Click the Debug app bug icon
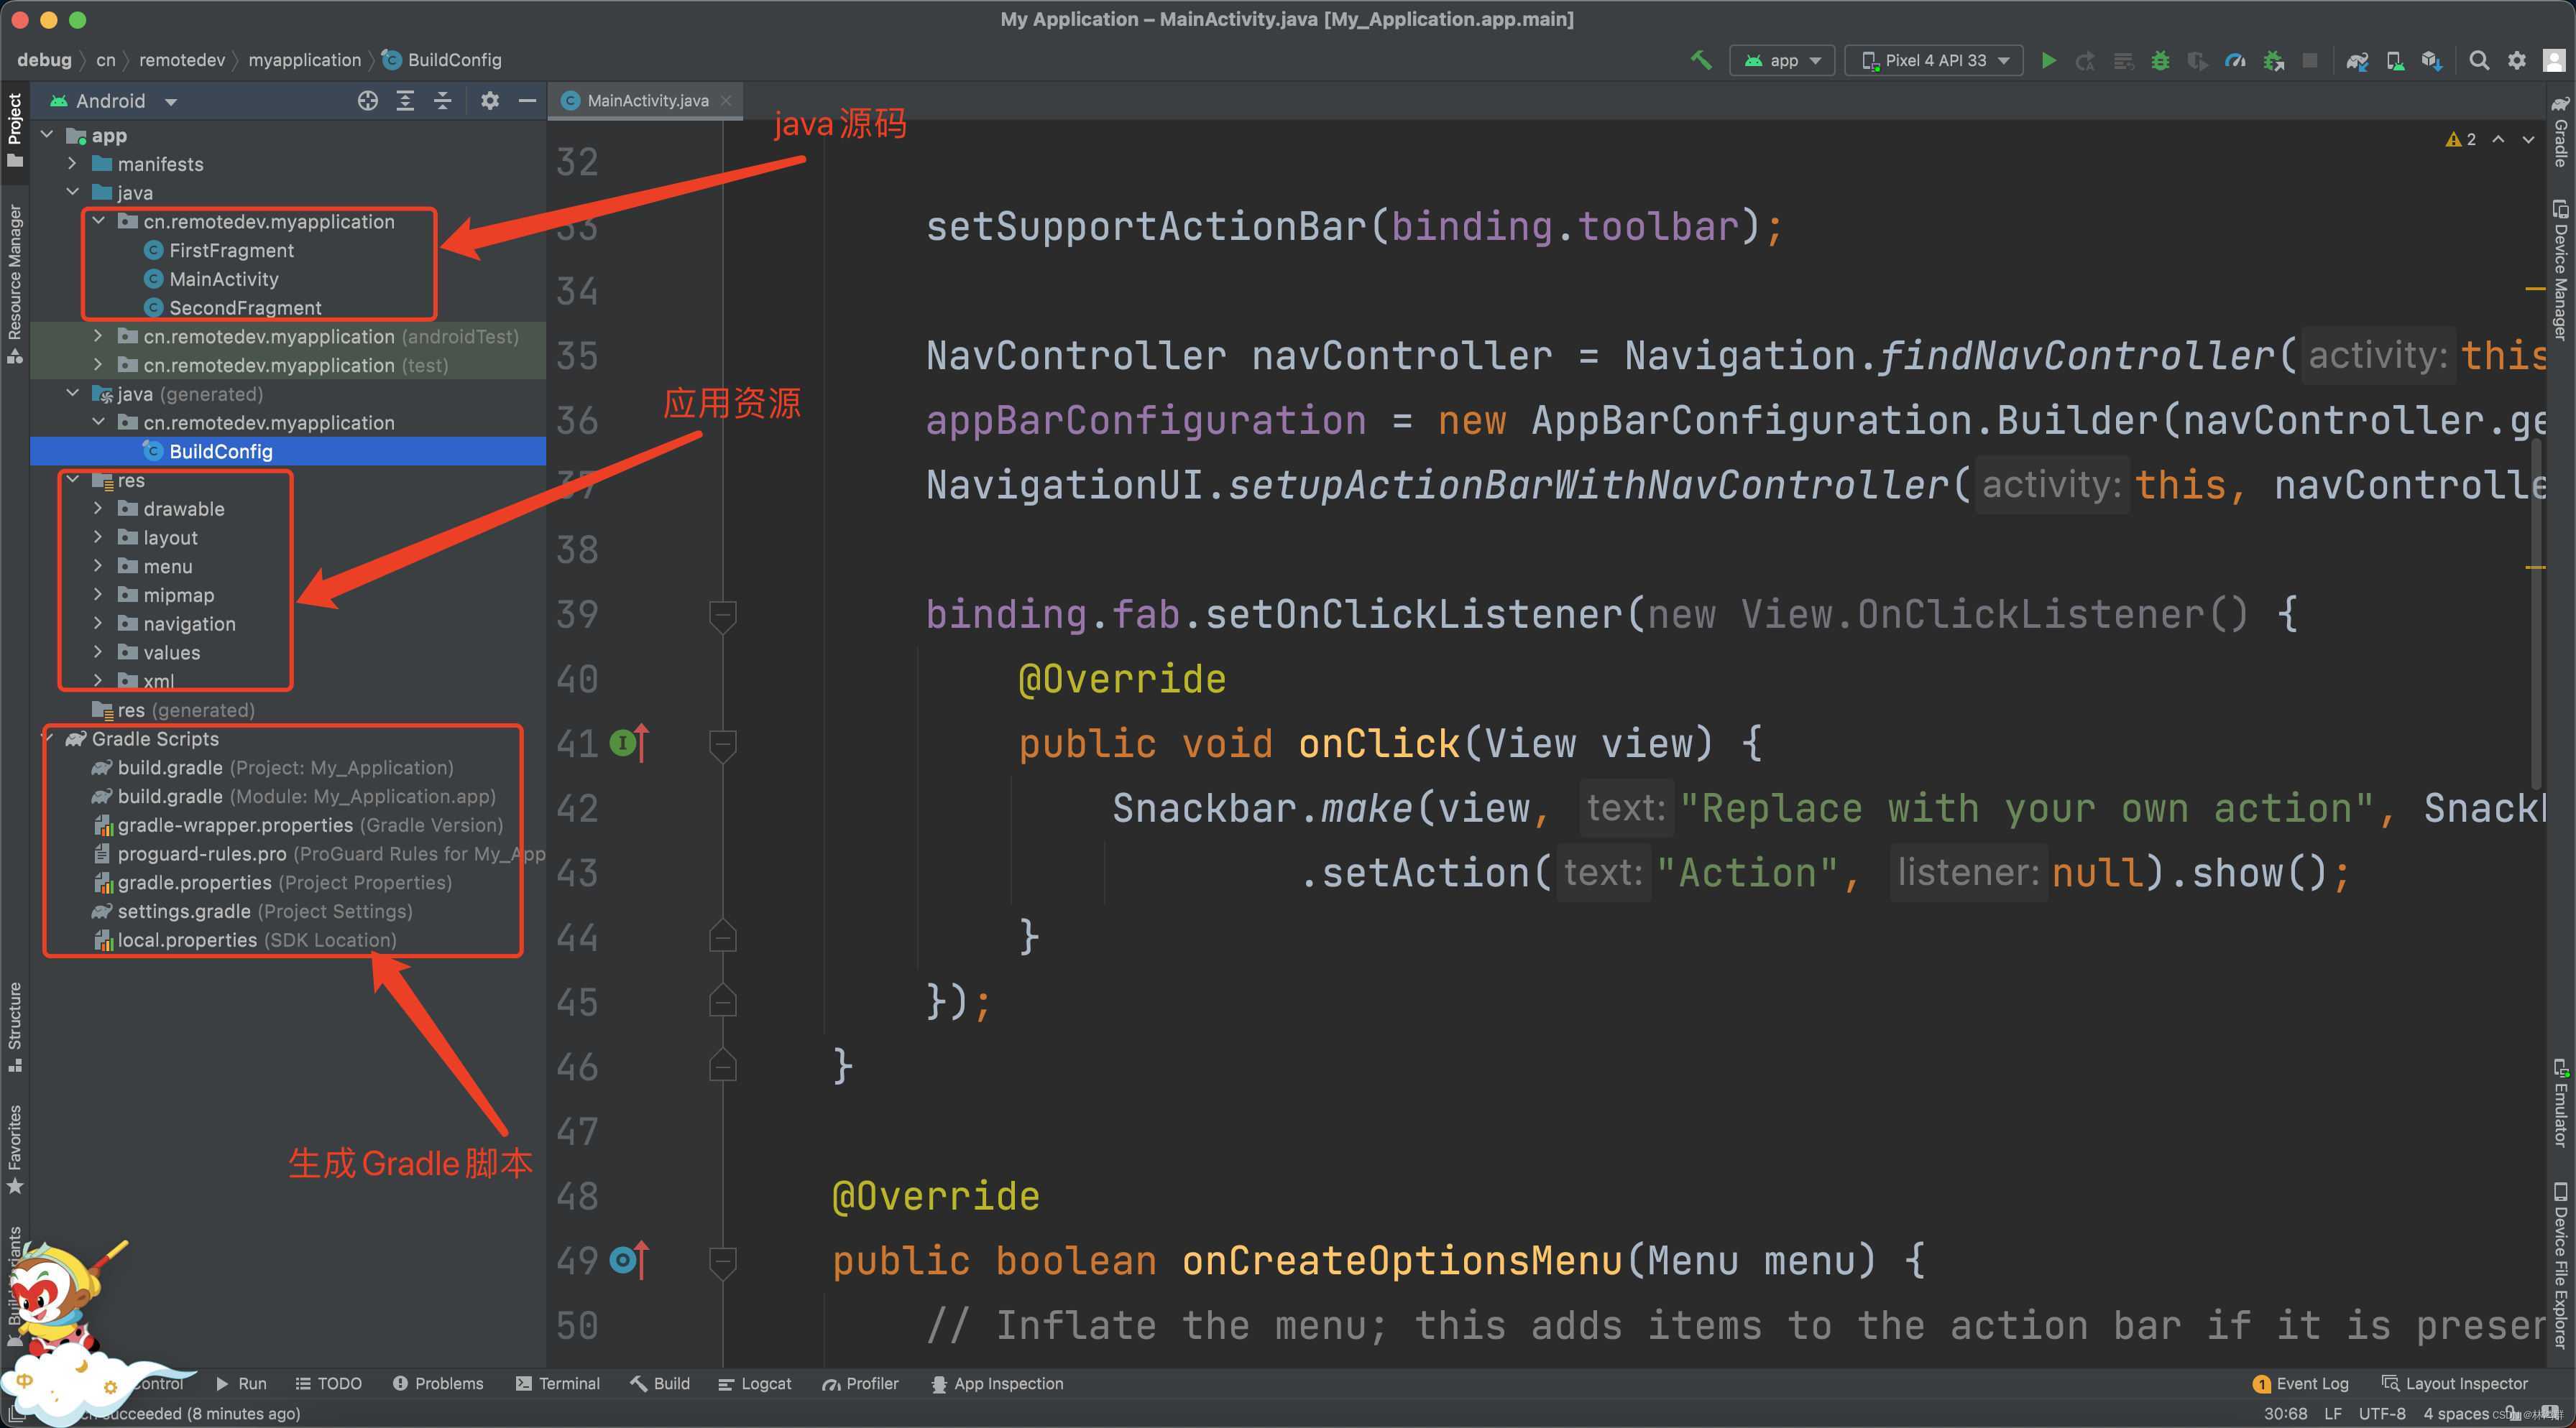Screen dimensions: 2576x1428 [2160, 61]
